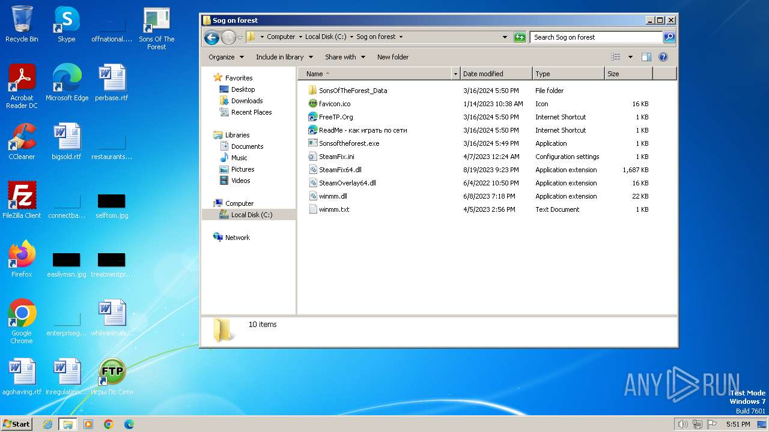Toggle the preview pane icon
This screenshot has width=769, height=432.
tap(646, 57)
